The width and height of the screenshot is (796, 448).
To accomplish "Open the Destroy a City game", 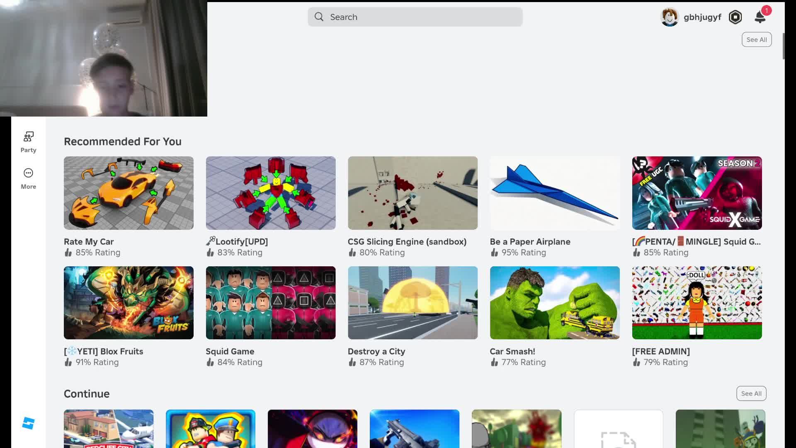I will [413, 303].
